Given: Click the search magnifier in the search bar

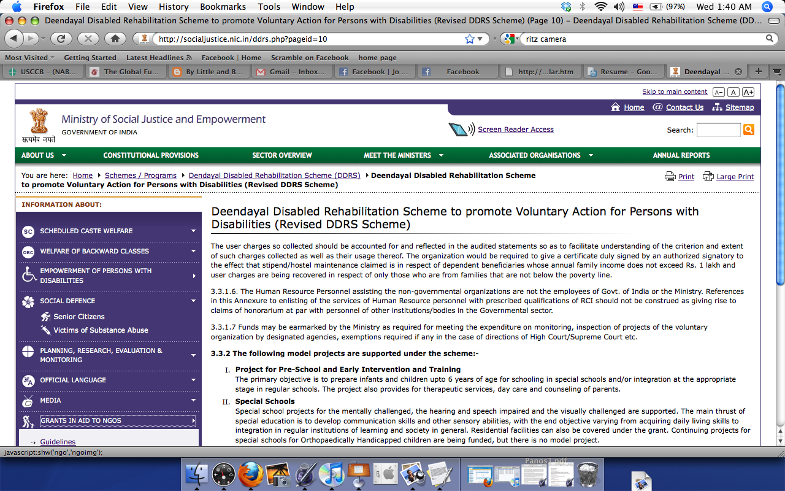Looking at the screenshot, I should [770, 39].
